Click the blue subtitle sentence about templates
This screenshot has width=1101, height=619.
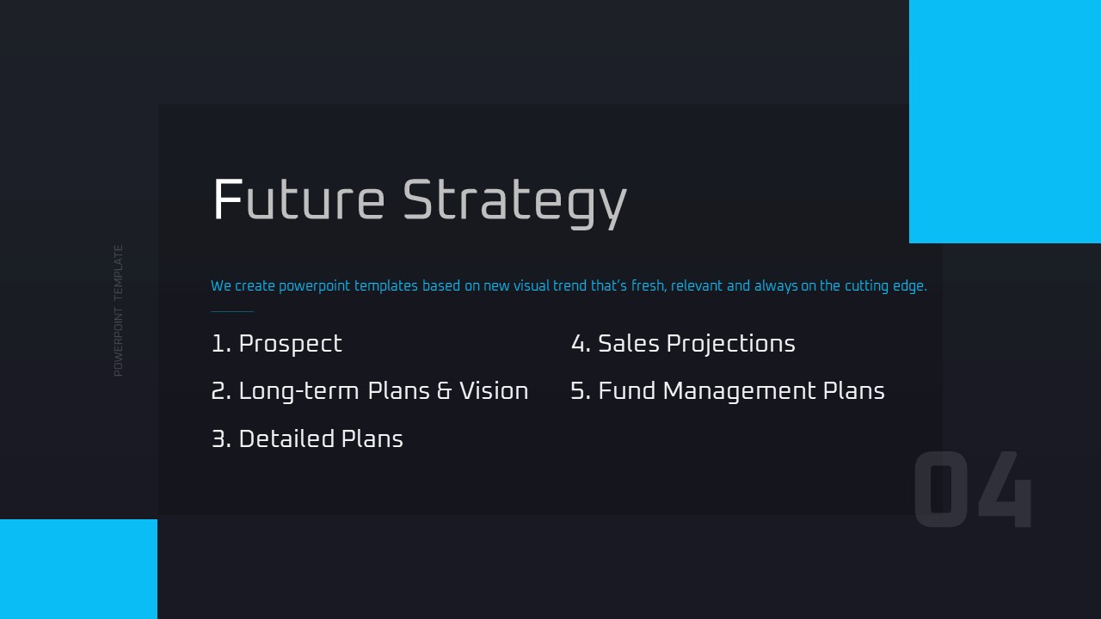pos(569,285)
